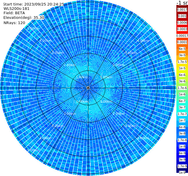188x176 pixels.
Task: Select the 1e-5 colorbar tick label
Action: point(182,68)
